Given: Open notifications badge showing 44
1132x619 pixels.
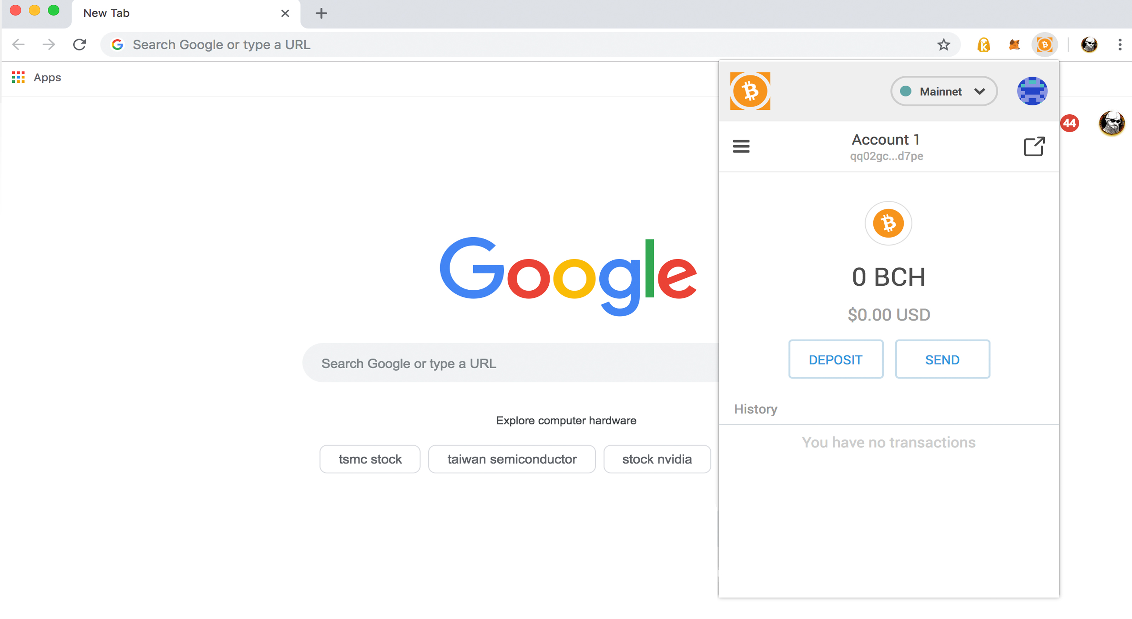Looking at the screenshot, I should click(1069, 123).
